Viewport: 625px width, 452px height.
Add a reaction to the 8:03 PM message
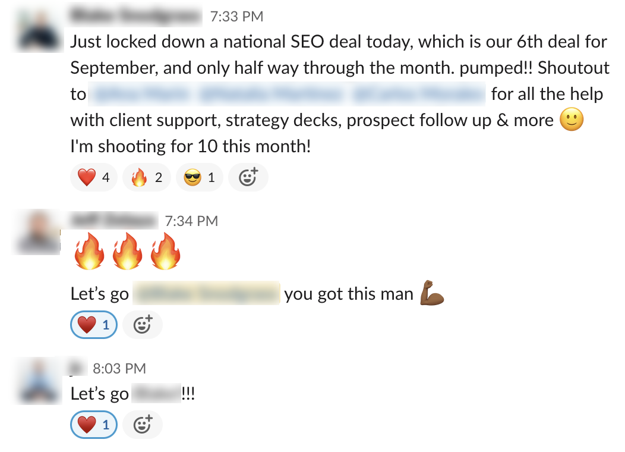coord(142,425)
